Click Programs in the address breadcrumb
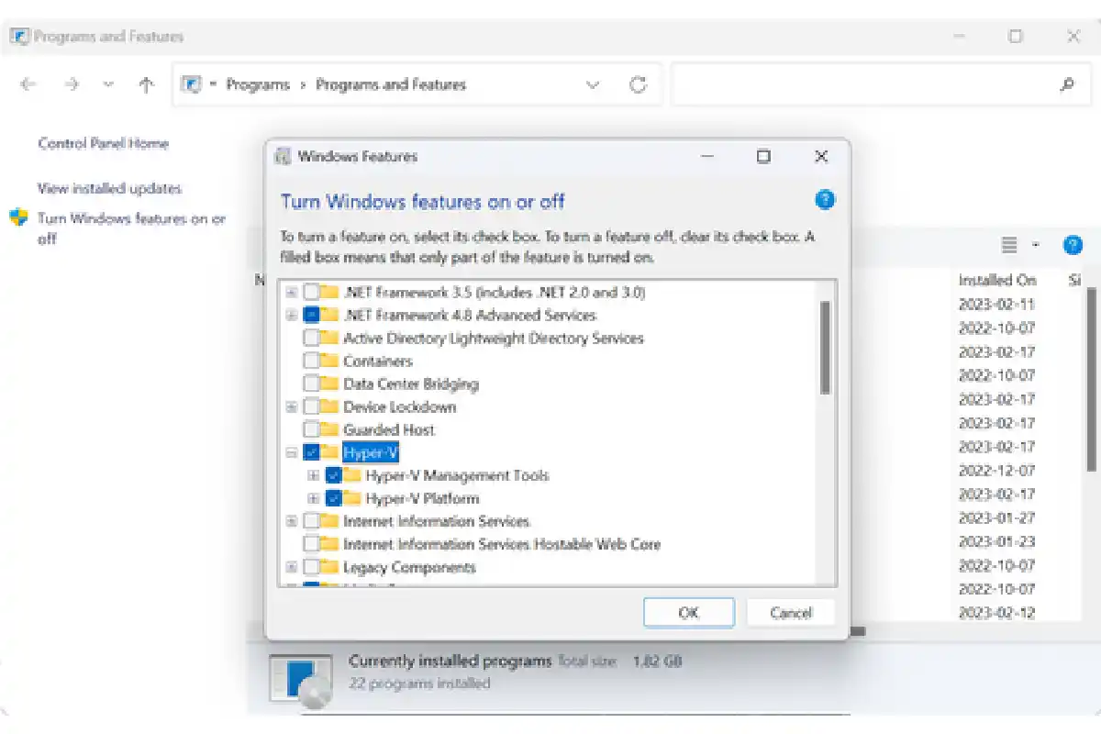1101x734 pixels. click(258, 84)
